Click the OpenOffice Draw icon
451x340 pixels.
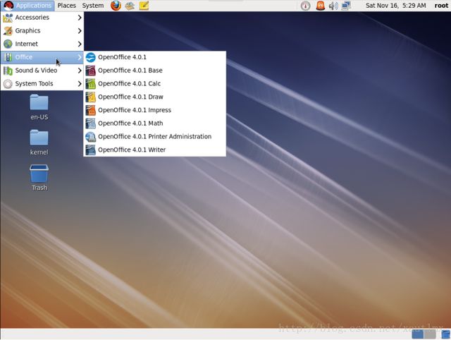(x=91, y=97)
